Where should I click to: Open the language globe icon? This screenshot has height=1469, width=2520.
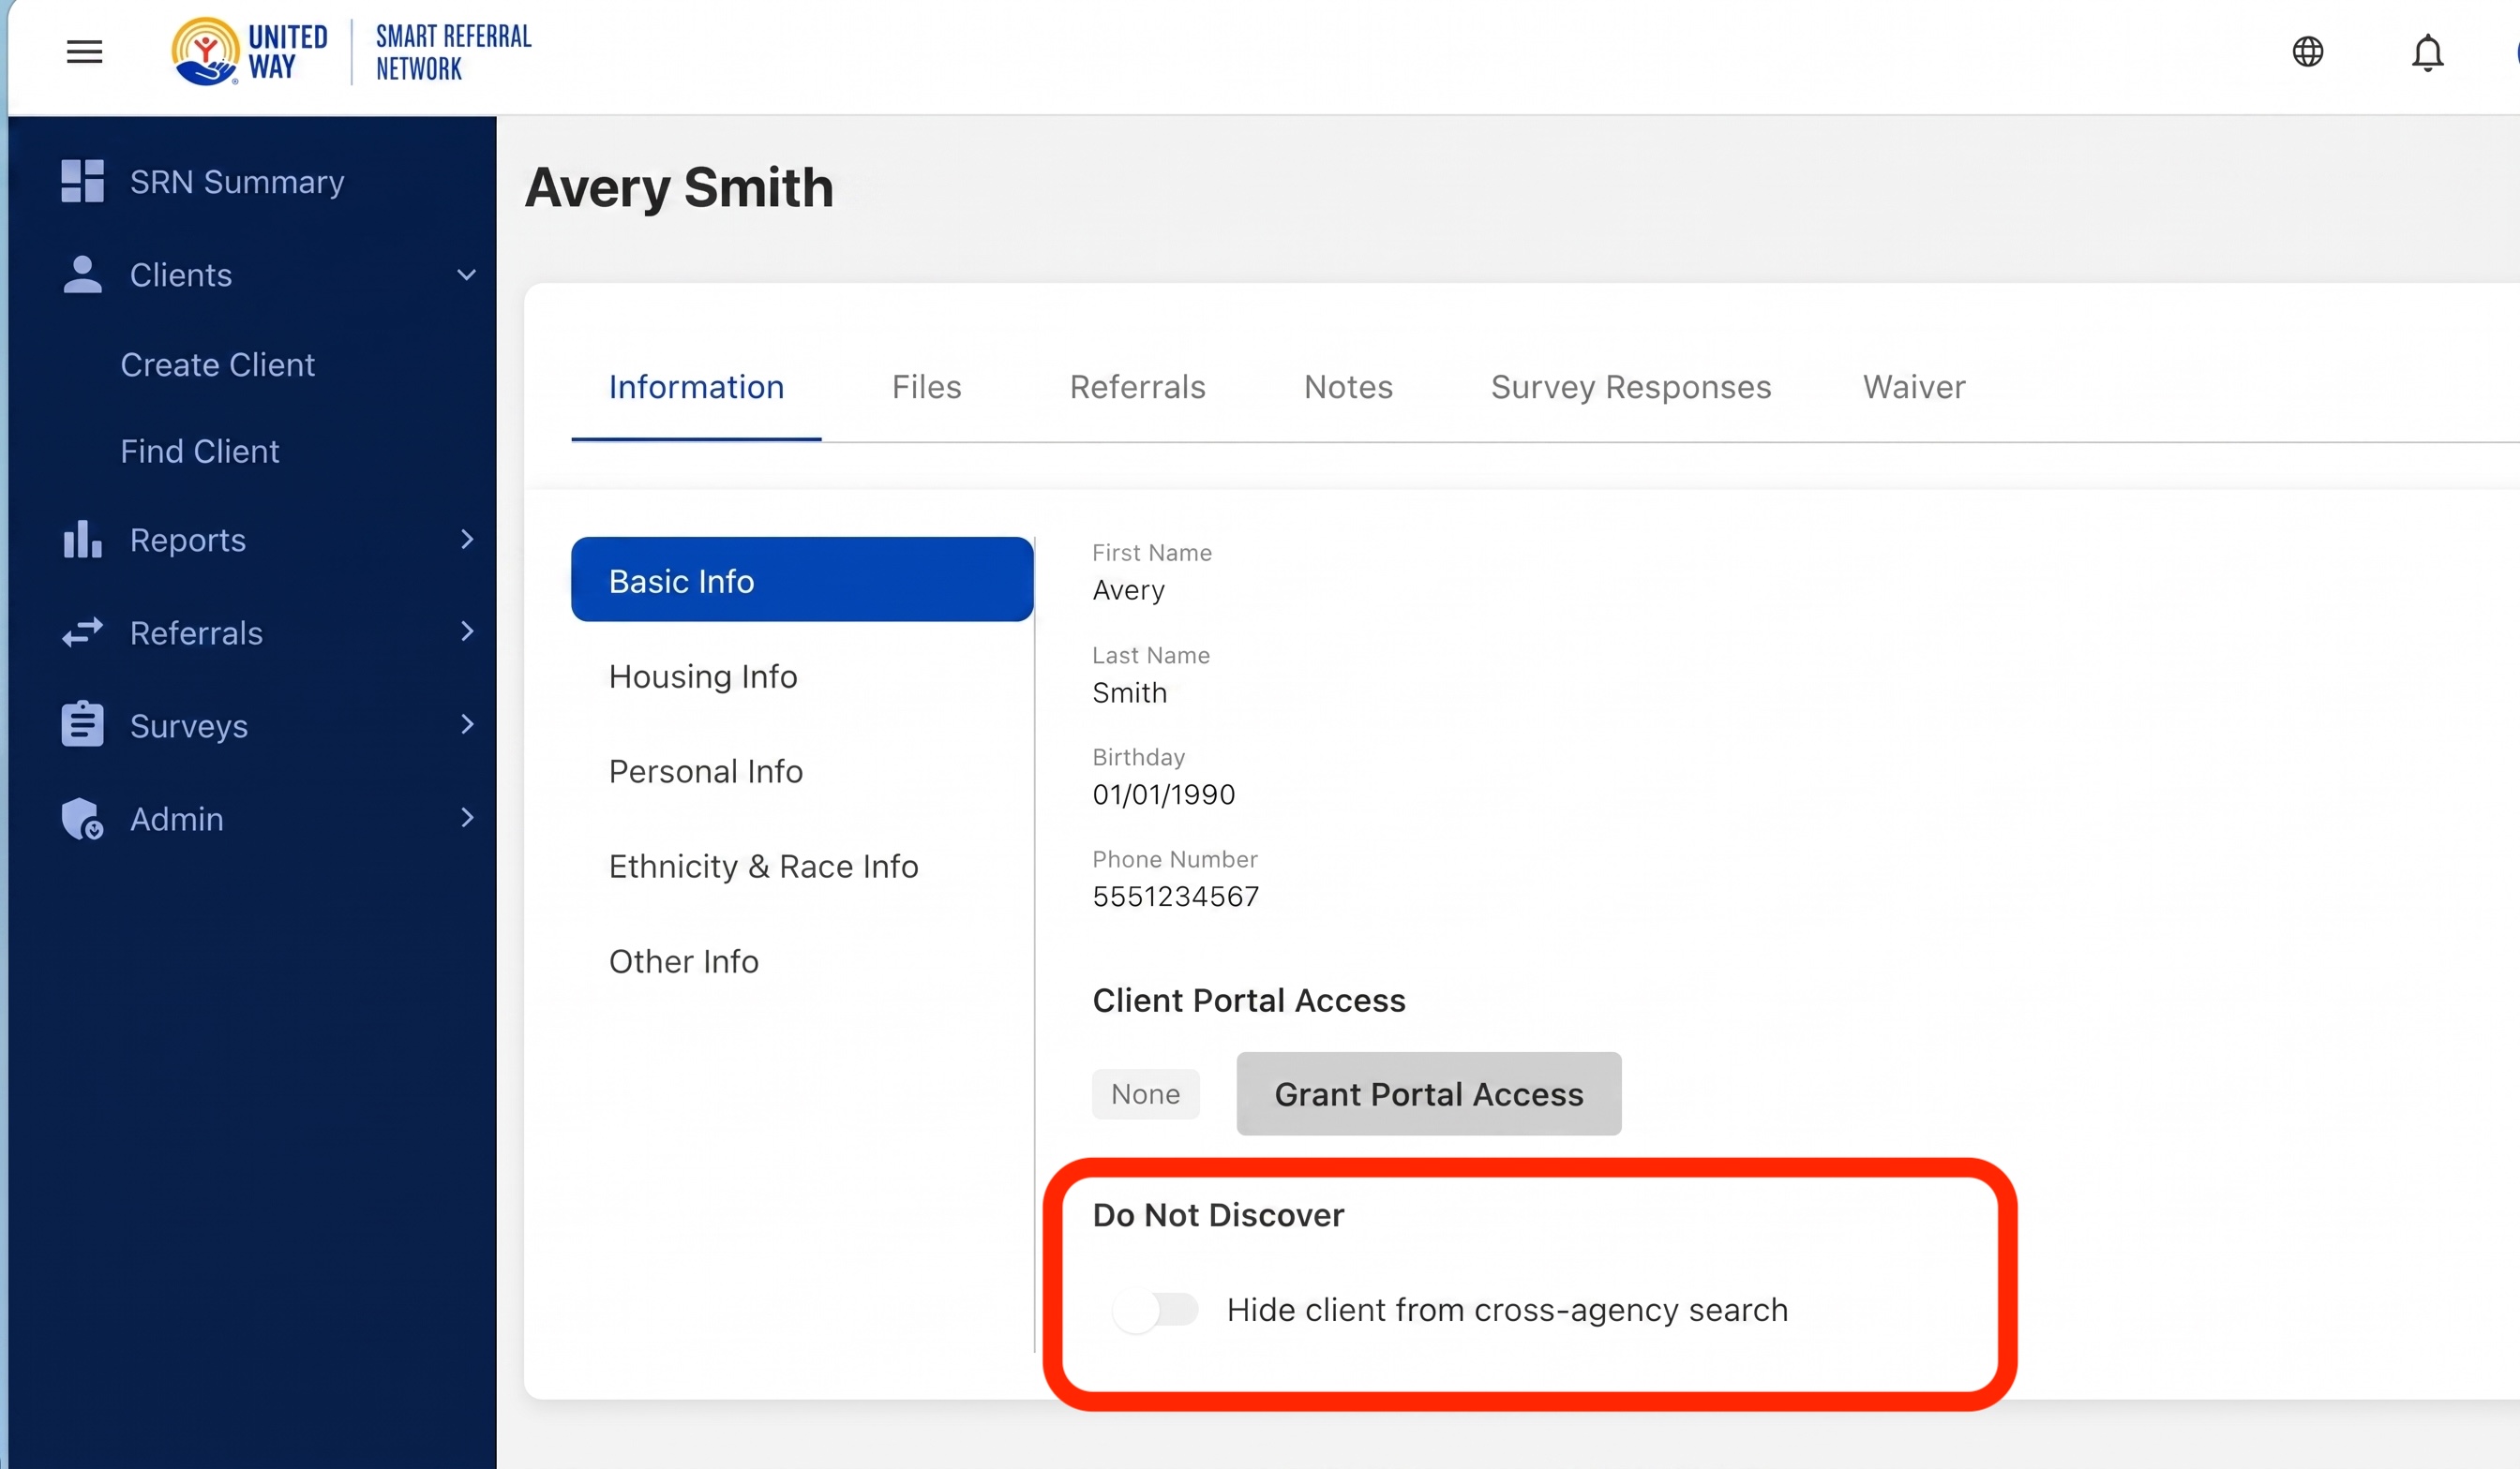pyautogui.click(x=2307, y=51)
